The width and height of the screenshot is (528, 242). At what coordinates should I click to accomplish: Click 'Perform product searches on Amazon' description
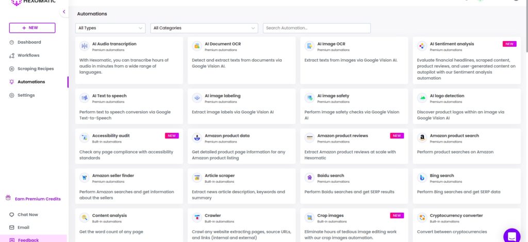455,152
